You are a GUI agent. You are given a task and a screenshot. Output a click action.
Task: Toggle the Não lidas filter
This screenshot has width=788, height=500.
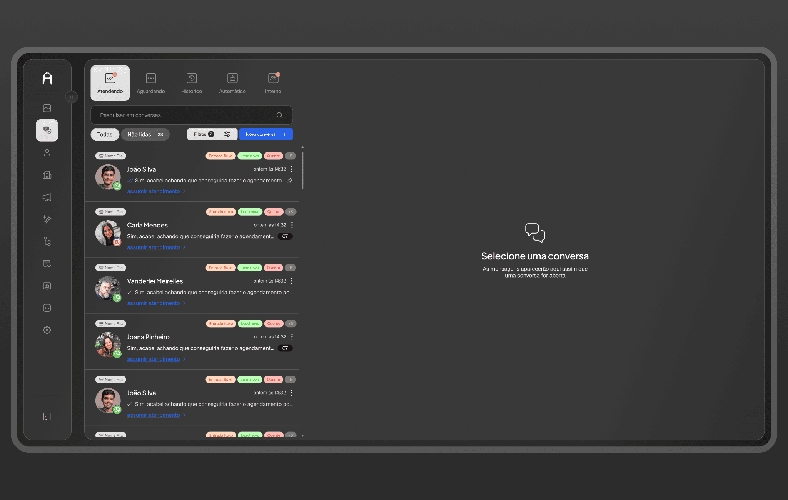click(x=145, y=134)
